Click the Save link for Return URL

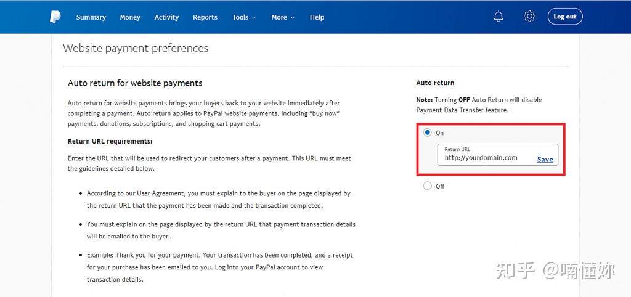pyautogui.click(x=545, y=160)
